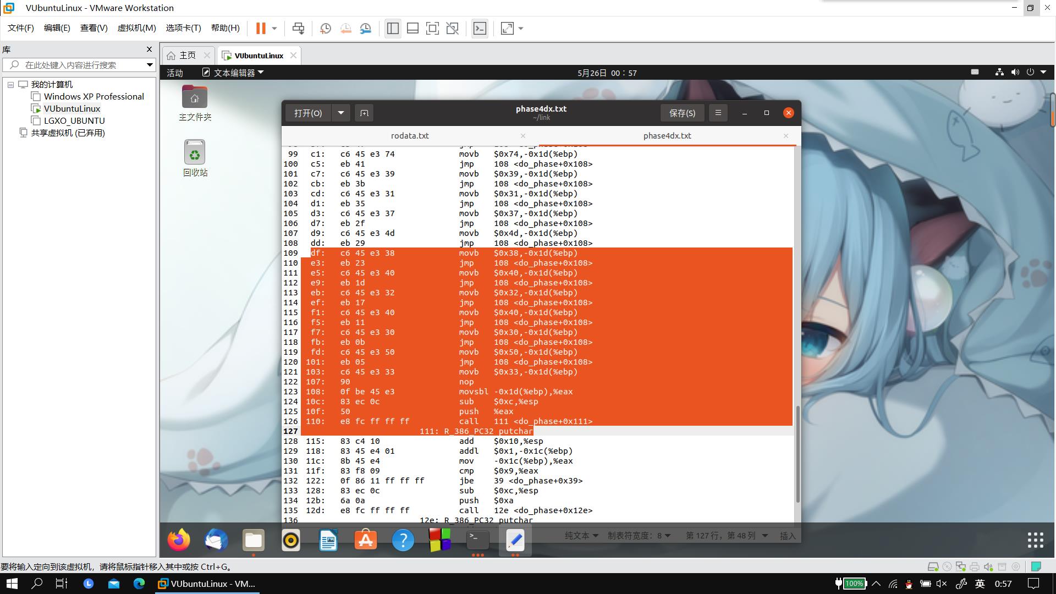Click the 打开(O) button in gedit
Image resolution: width=1056 pixels, height=594 pixels.
pos(308,113)
